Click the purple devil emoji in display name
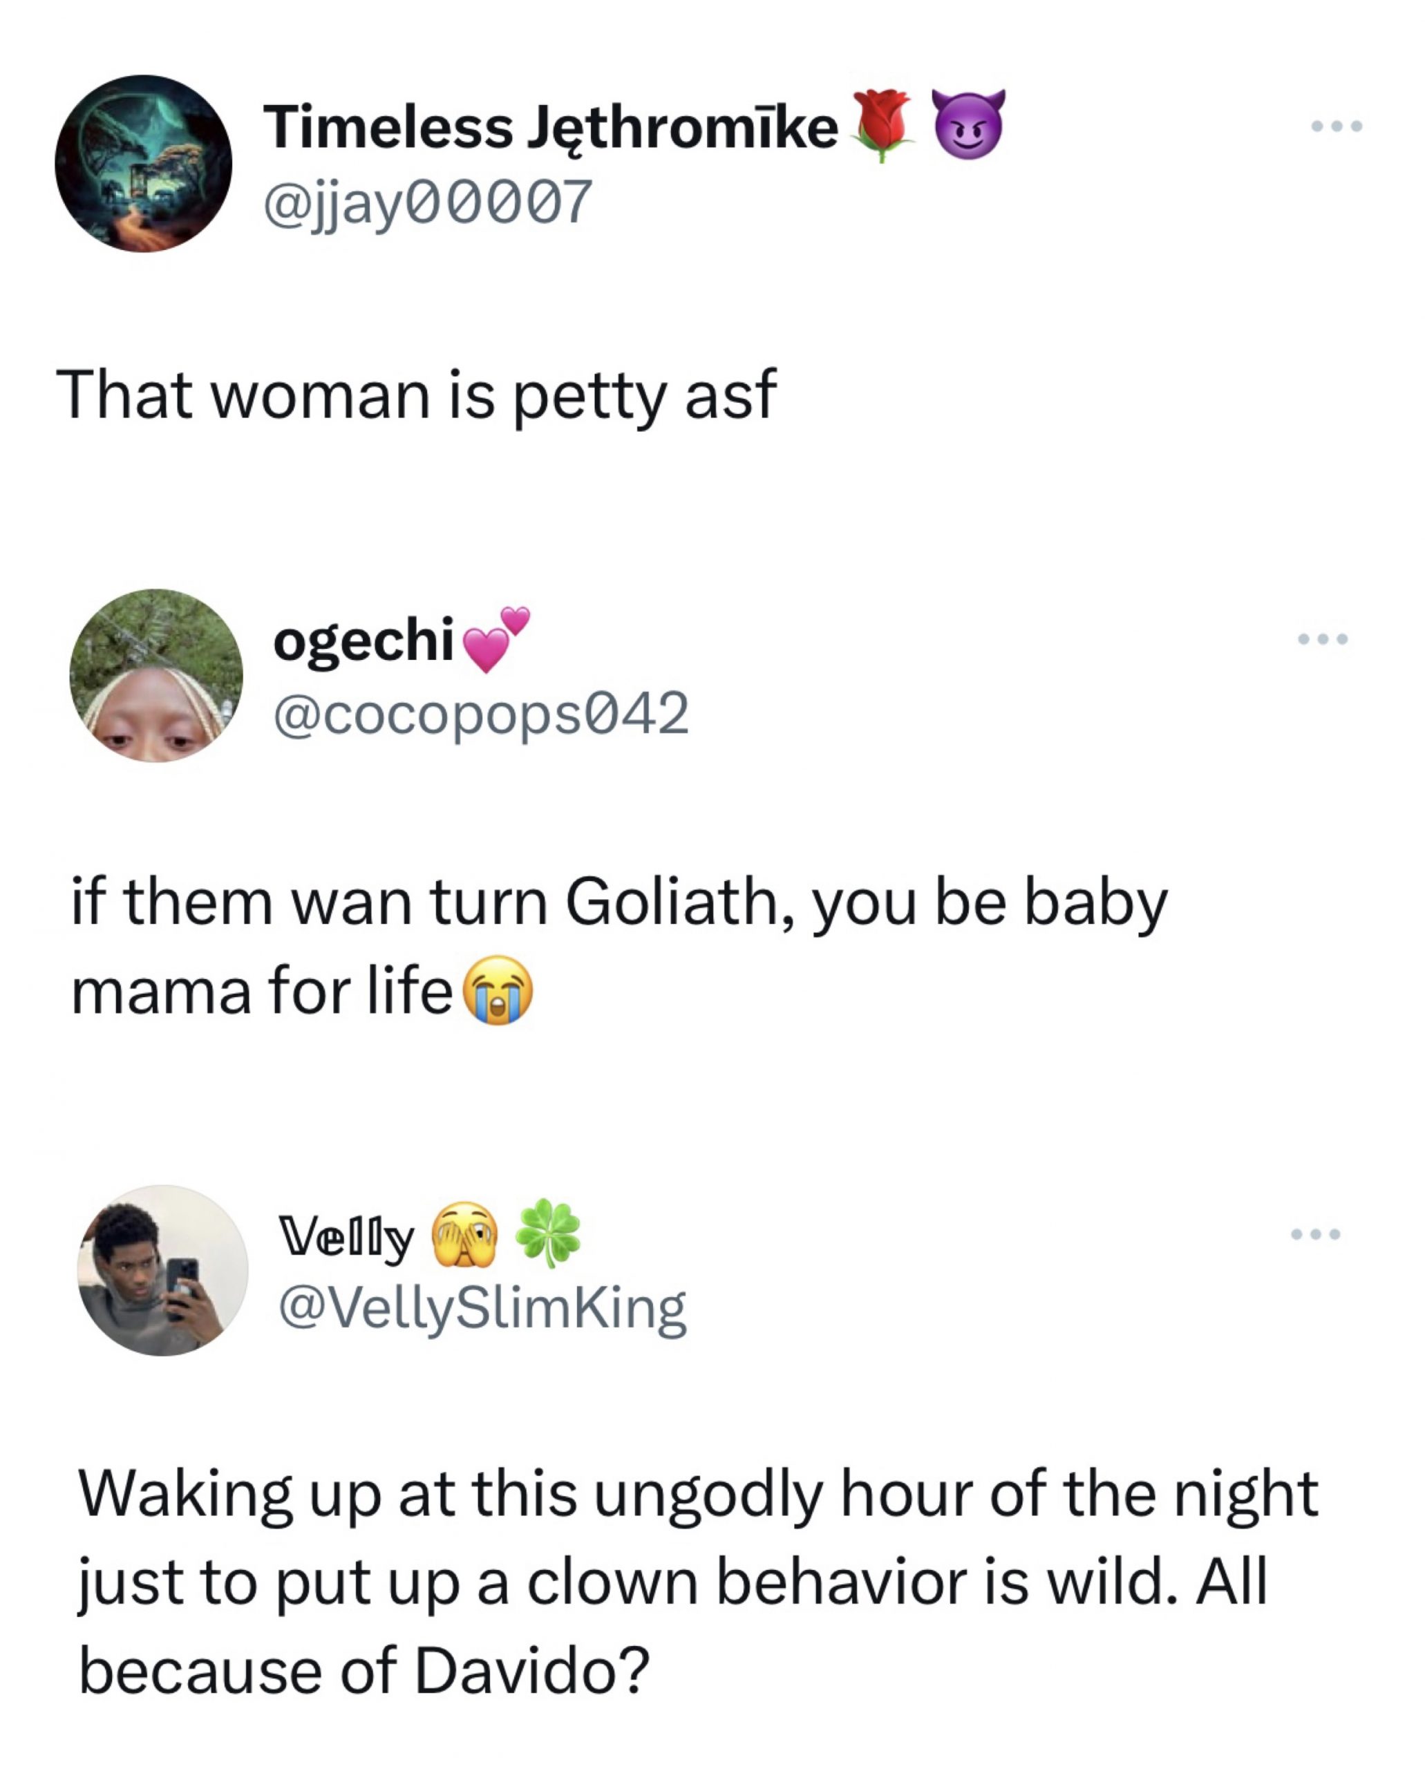1425x1769 pixels. (969, 125)
